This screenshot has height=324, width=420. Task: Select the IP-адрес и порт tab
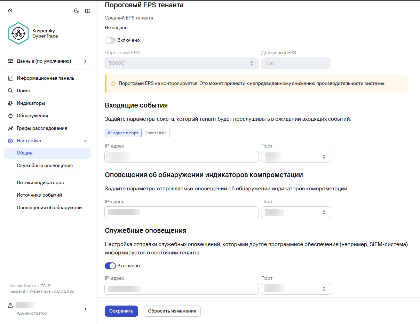[123, 133]
